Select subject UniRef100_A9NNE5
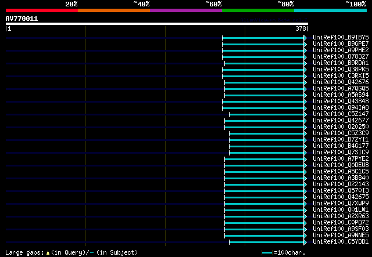This screenshot has height=257, width=372. point(341,236)
